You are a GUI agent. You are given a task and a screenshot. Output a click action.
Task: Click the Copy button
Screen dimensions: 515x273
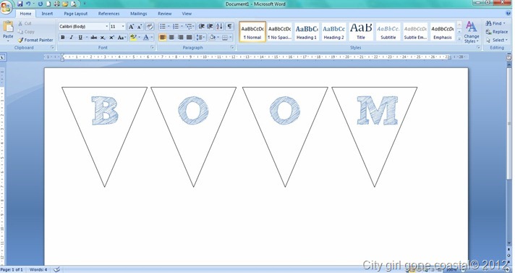26,32
